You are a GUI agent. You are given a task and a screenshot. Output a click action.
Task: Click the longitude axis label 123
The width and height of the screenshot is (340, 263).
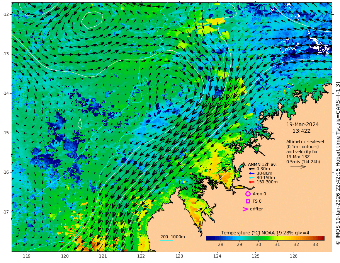(179, 256)
